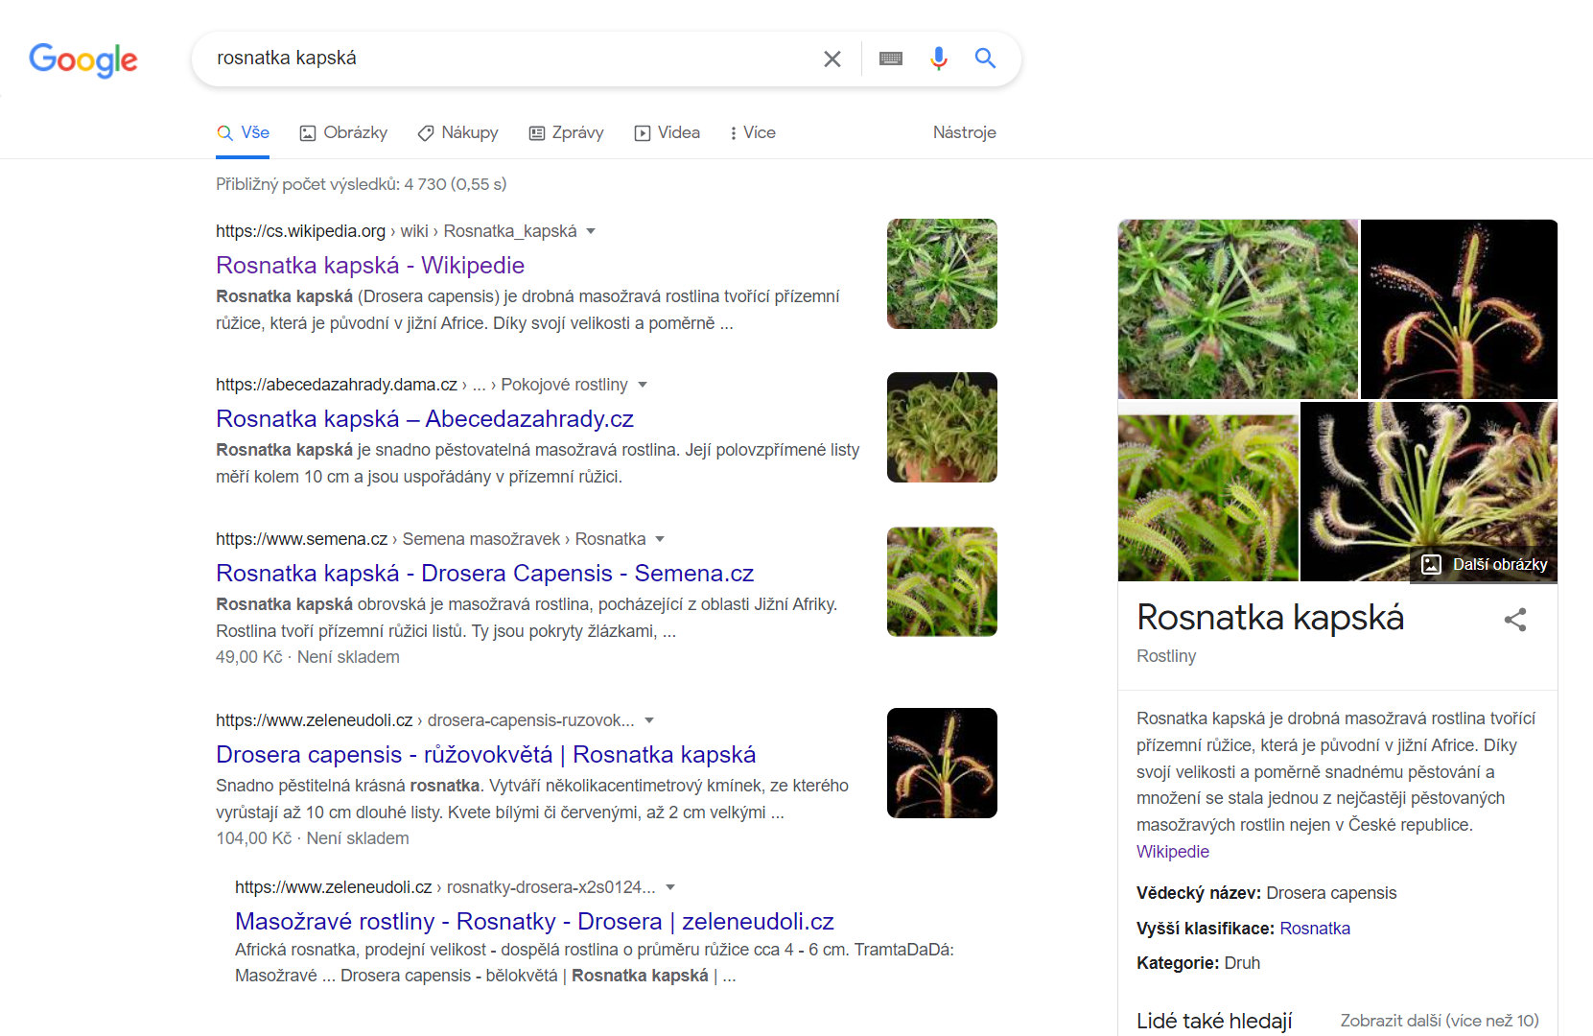
Task: Click the zeleneudoli.cz result thumbnail image
Action: [x=942, y=763]
